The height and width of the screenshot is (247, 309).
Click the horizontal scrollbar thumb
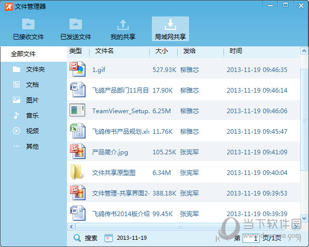pyautogui.click(x=180, y=227)
